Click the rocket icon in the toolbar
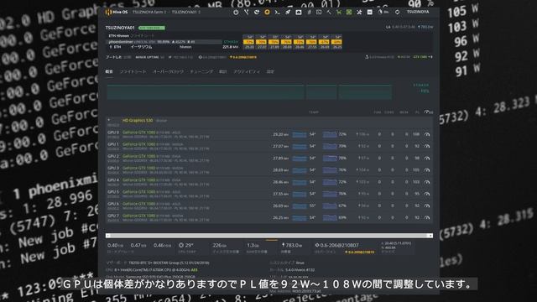 click(x=288, y=12)
